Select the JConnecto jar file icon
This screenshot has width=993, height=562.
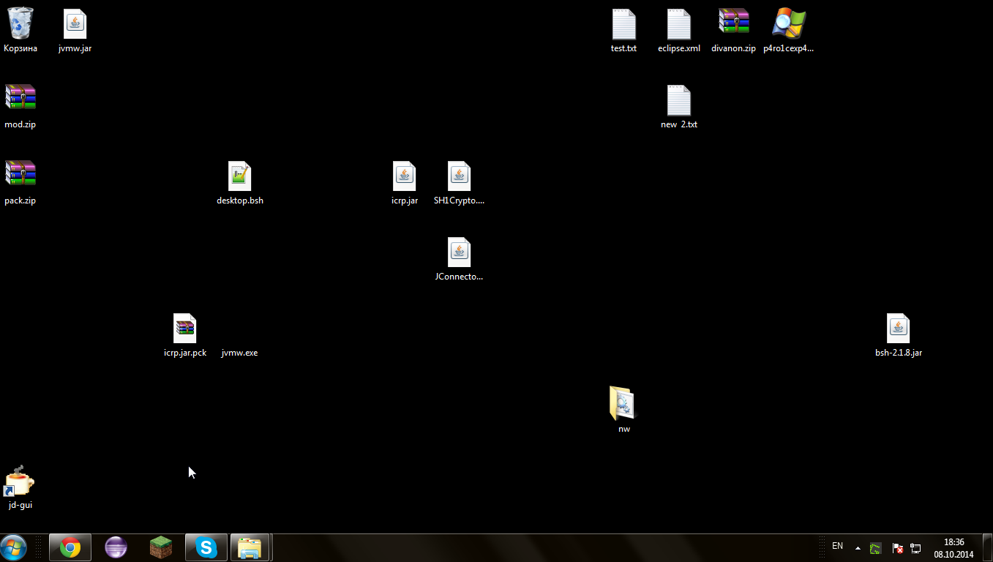459,252
